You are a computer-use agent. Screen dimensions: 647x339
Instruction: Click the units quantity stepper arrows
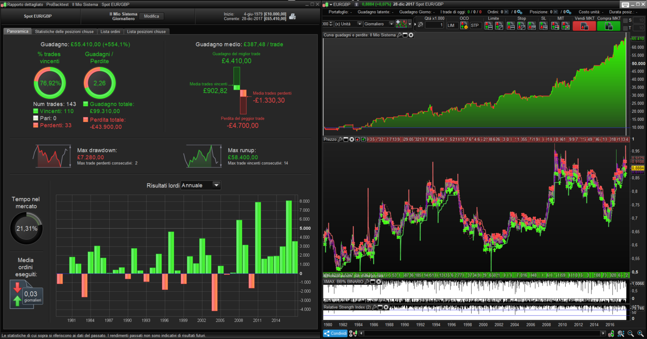[331, 24]
